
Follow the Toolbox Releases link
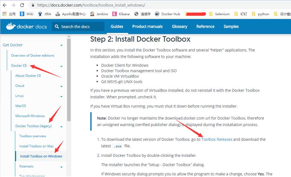click(x=217, y=139)
